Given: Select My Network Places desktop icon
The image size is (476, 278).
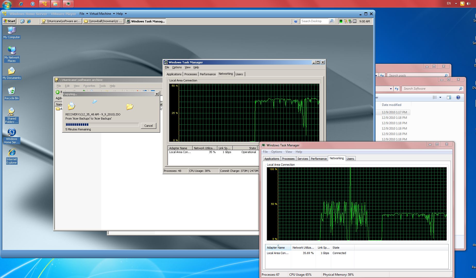Looking at the screenshot, I should [12, 54].
